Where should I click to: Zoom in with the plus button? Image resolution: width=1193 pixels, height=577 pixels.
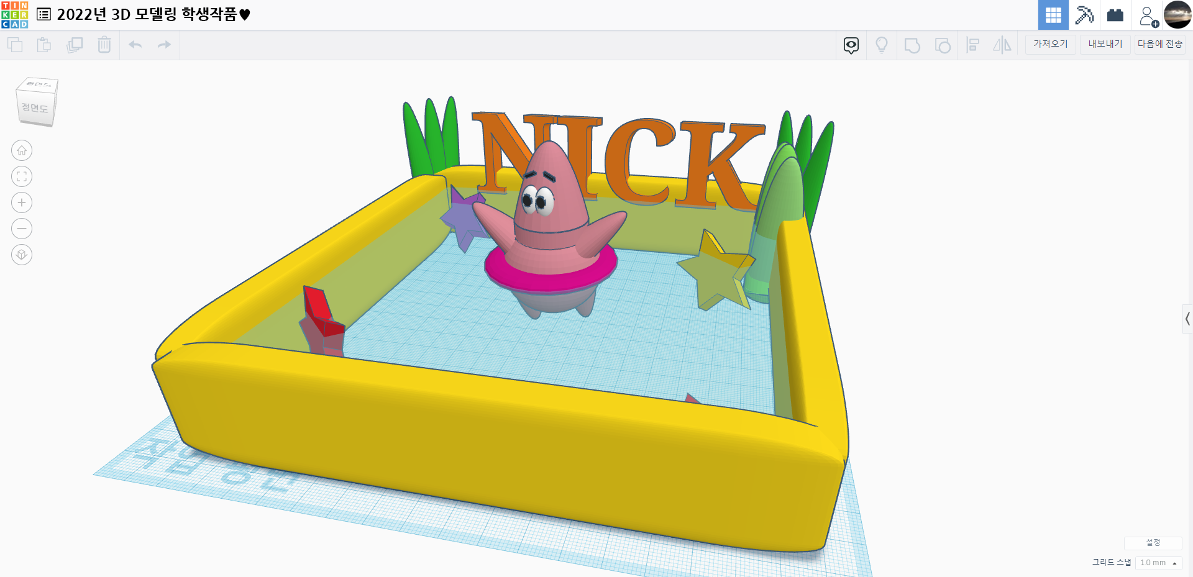pos(22,202)
